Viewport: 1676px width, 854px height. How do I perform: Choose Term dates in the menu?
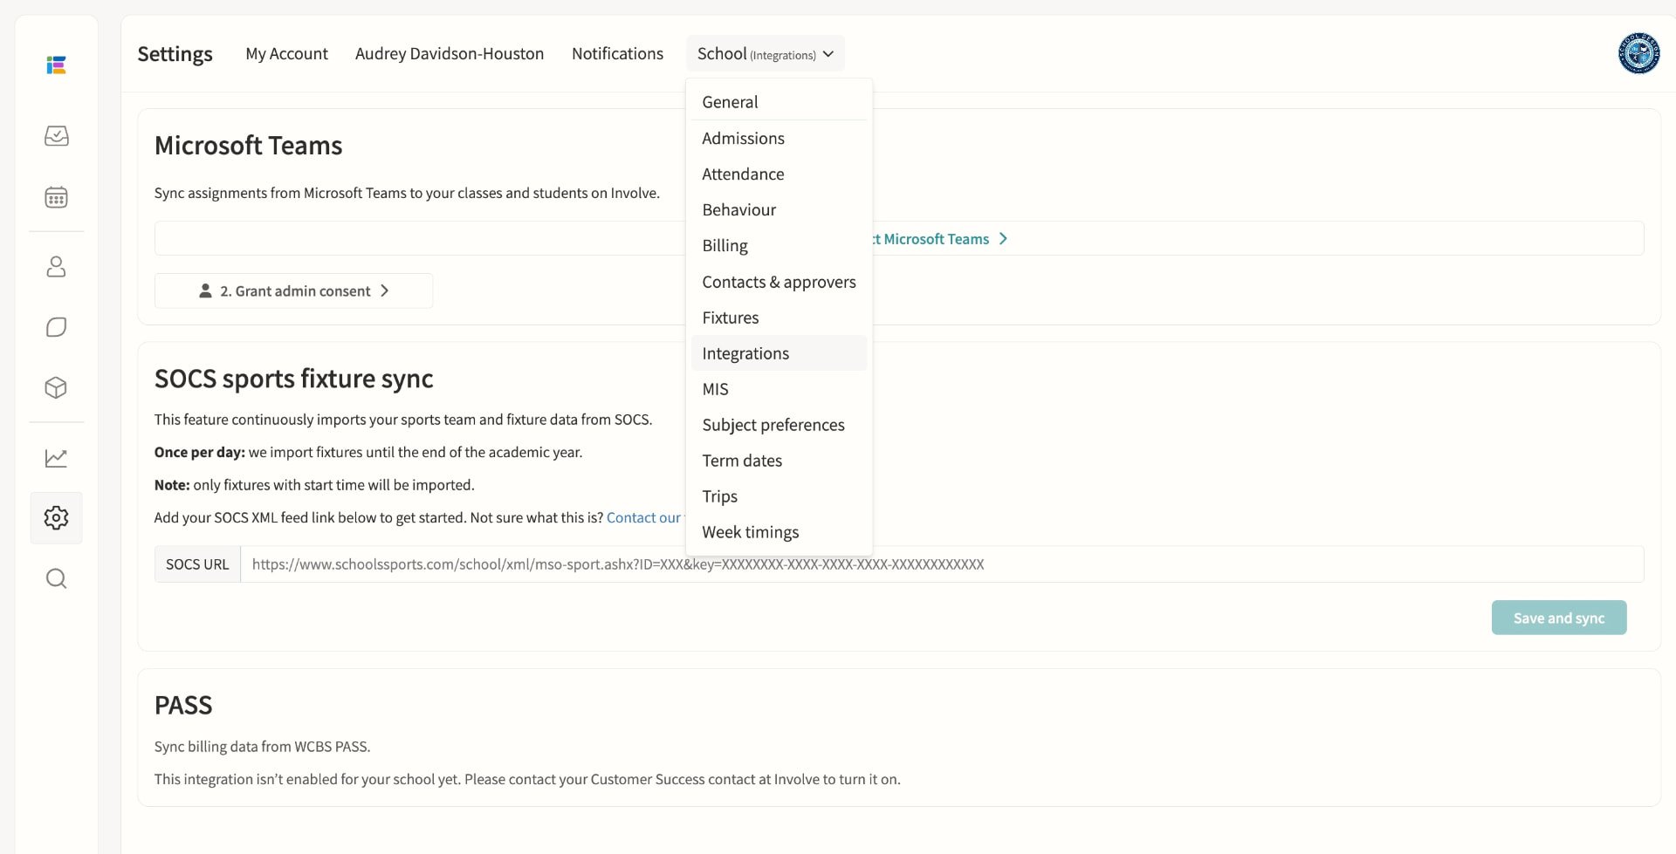click(779, 461)
